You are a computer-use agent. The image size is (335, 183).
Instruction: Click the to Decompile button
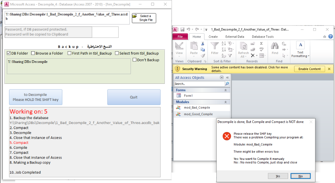coord(36,97)
